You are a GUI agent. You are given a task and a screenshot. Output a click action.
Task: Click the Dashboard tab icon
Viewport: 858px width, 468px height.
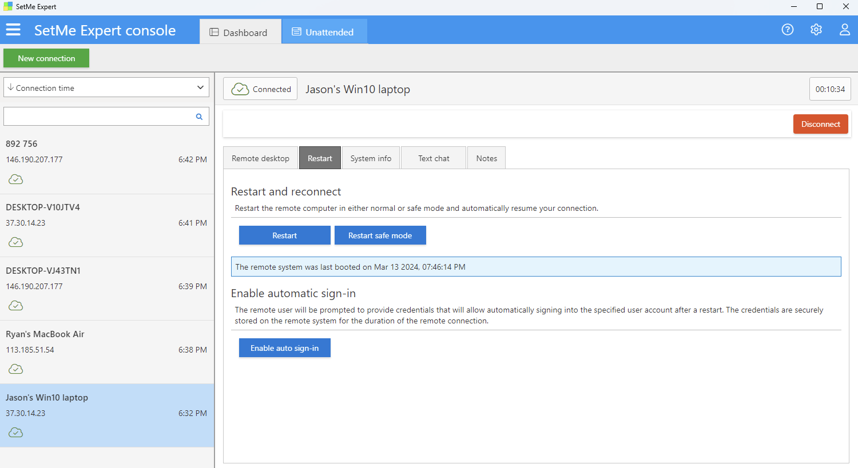pyautogui.click(x=214, y=33)
